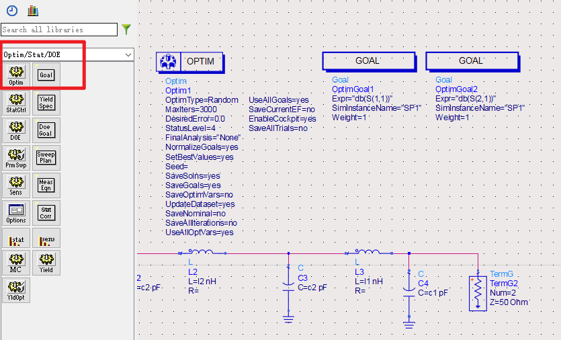Pick the Doe Goal palette component

(46, 130)
